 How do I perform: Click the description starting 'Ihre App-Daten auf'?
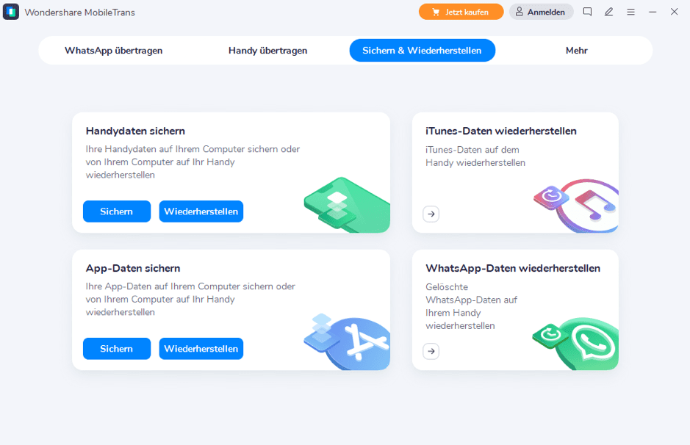coord(190,299)
